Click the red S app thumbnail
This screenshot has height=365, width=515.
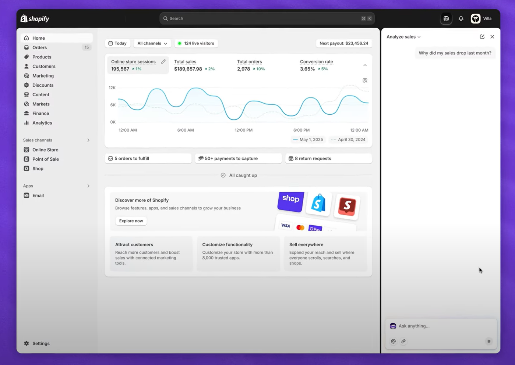(x=347, y=207)
